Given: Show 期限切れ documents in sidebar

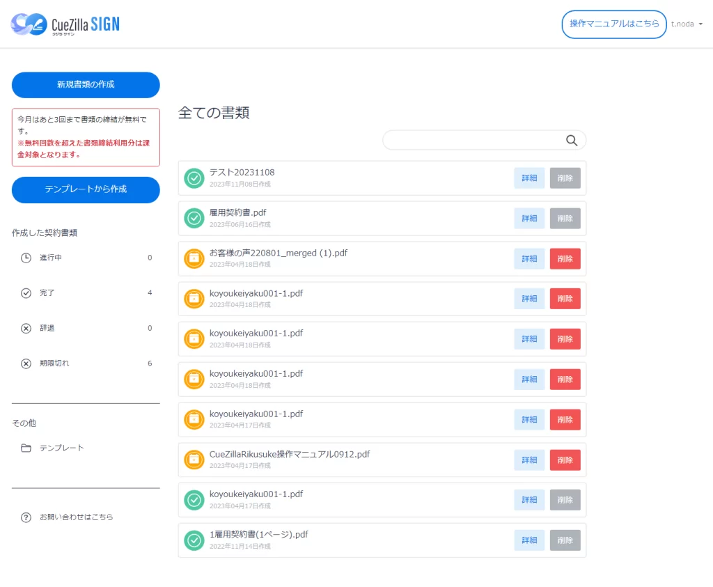Looking at the screenshot, I should tap(54, 363).
